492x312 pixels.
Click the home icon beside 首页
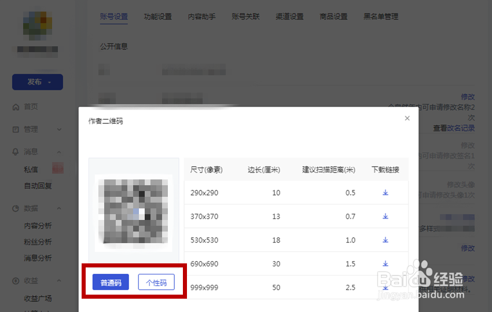16,107
